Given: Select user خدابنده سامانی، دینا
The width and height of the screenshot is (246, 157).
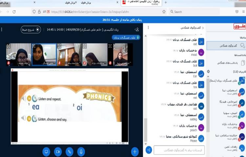Looking at the screenshot, I should (x=230, y=137).
